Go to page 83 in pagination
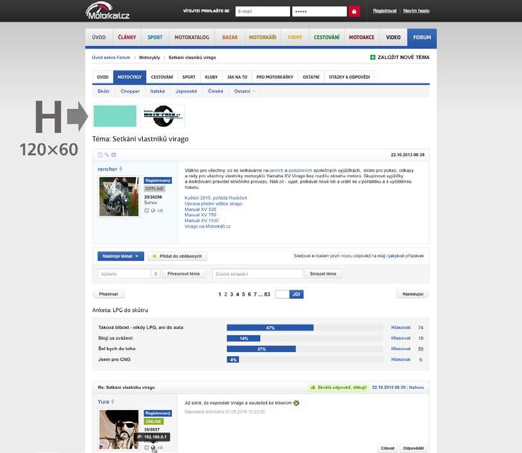The image size is (522, 453). (x=267, y=294)
